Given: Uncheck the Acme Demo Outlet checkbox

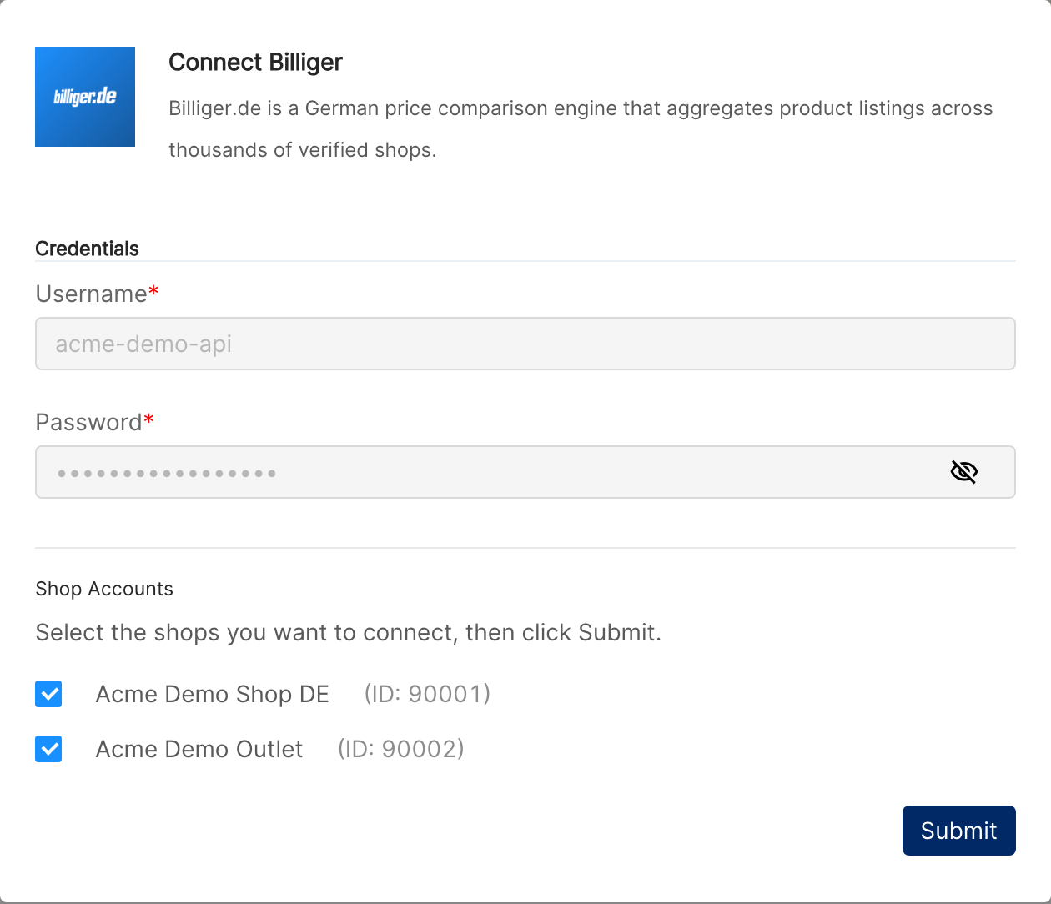Looking at the screenshot, I should click(48, 749).
